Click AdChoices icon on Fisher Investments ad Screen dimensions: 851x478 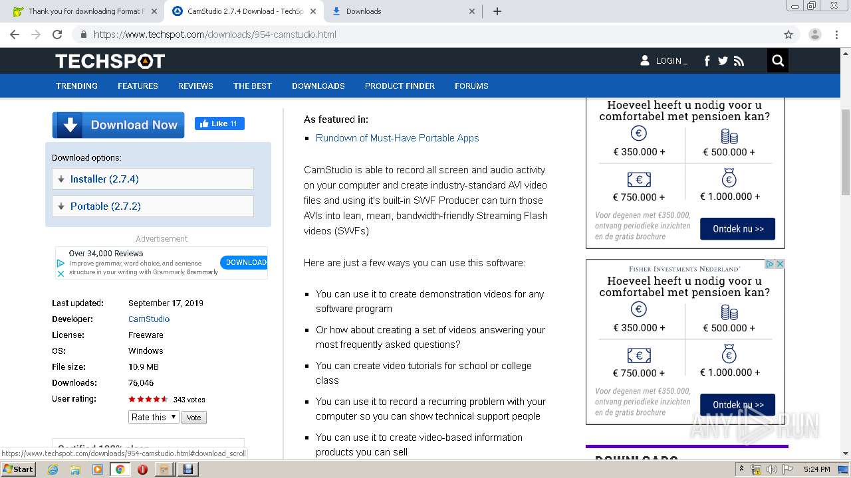pos(770,264)
